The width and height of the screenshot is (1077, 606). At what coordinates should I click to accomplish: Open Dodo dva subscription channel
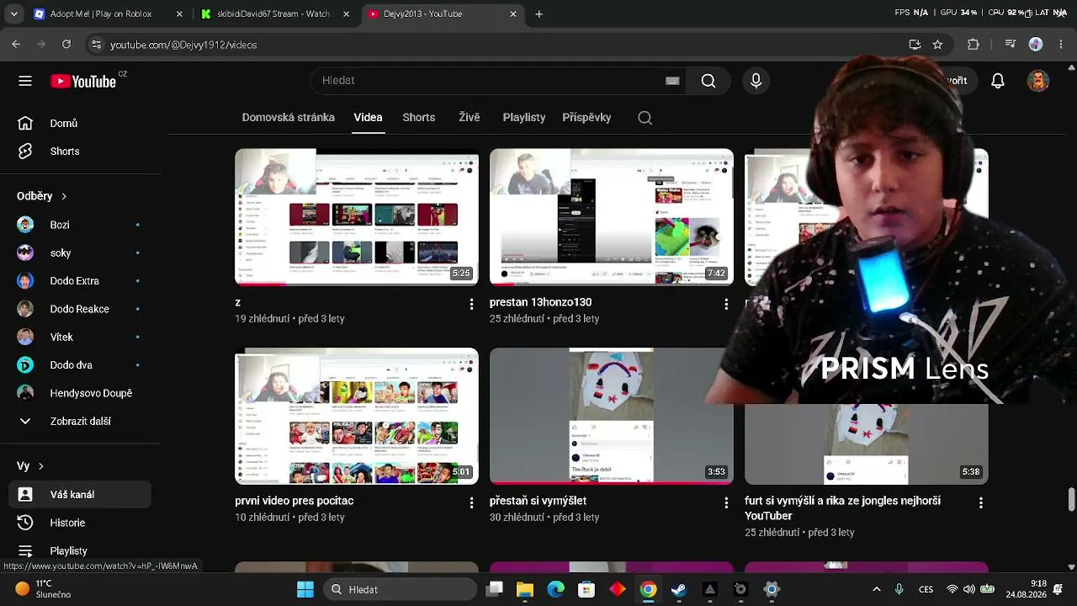pos(80,365)
